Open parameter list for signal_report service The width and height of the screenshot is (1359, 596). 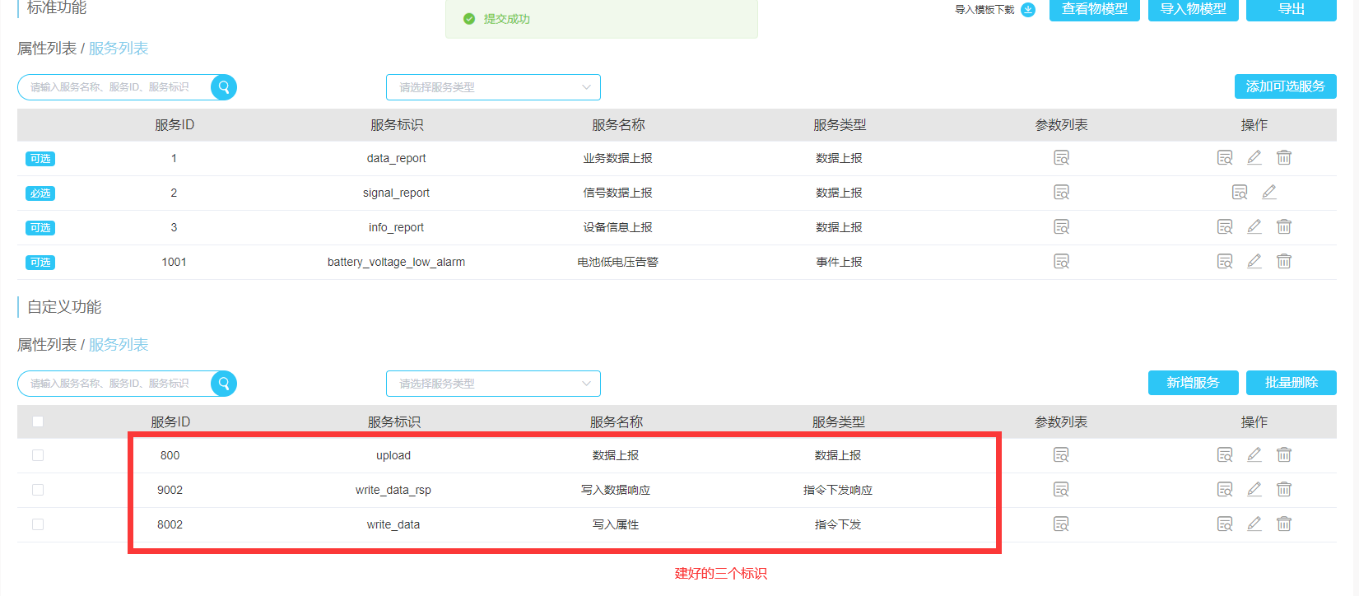pyautogui.click(x=1062, y=193)
